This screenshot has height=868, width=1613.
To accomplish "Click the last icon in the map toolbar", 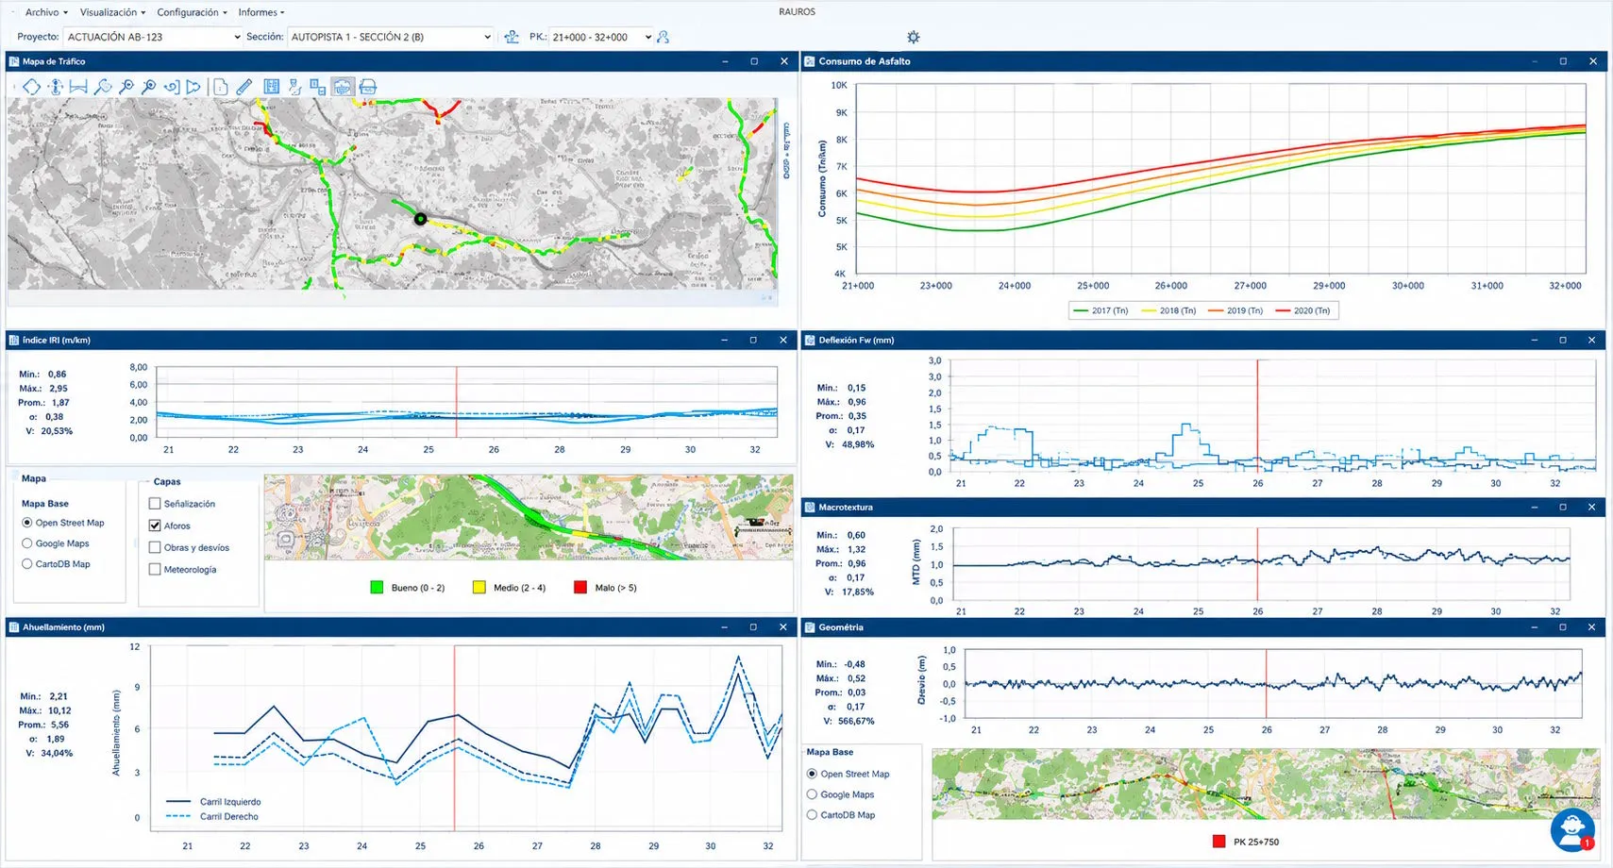I will (x=368, y=87).
